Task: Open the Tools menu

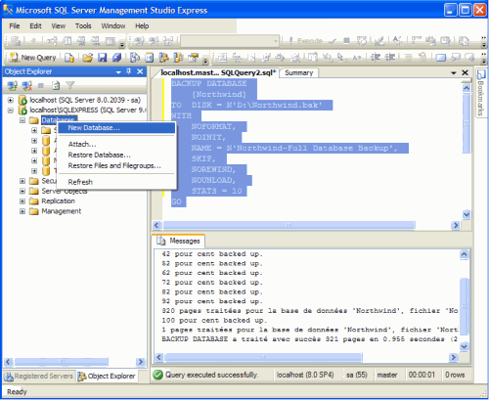Action: (83, 26)
